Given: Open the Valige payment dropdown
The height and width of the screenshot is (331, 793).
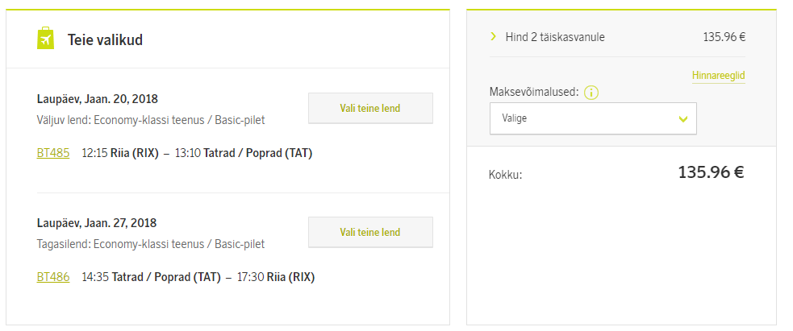Looking at the screenshot, I should pos(593,118).
